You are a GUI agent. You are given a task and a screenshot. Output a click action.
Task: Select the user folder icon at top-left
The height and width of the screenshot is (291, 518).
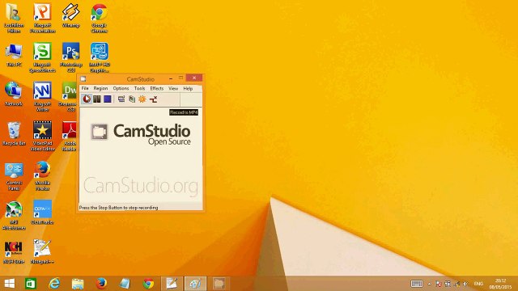point(14,18)
